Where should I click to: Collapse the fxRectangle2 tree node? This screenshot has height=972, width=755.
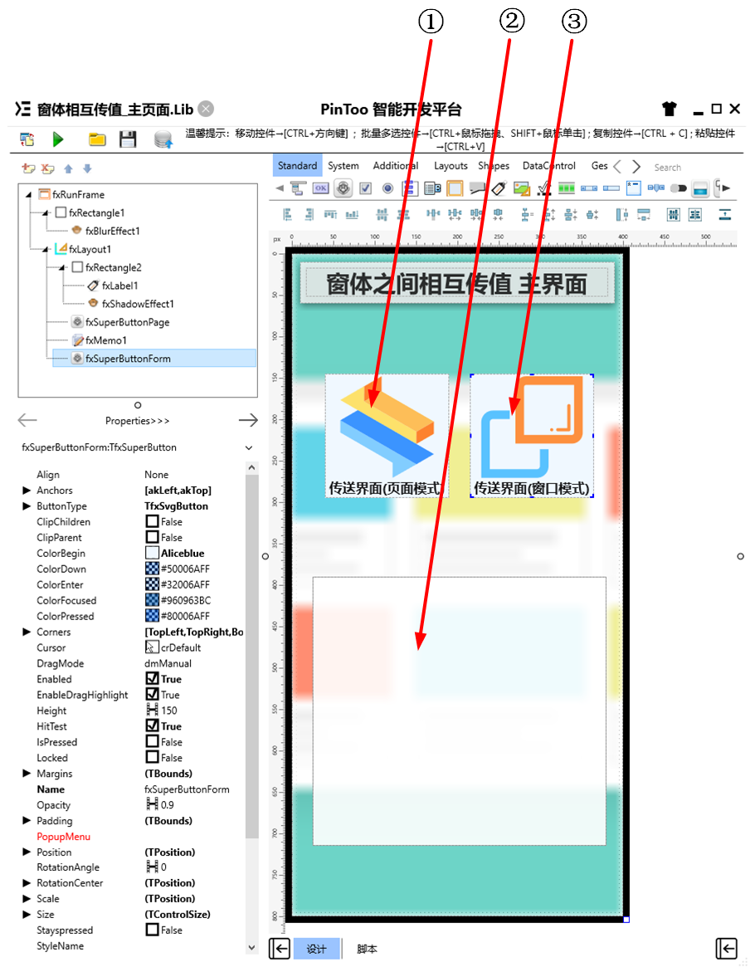62,268
